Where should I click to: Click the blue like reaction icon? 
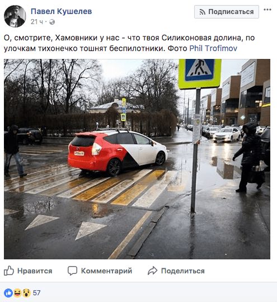[x=8, y=293]
